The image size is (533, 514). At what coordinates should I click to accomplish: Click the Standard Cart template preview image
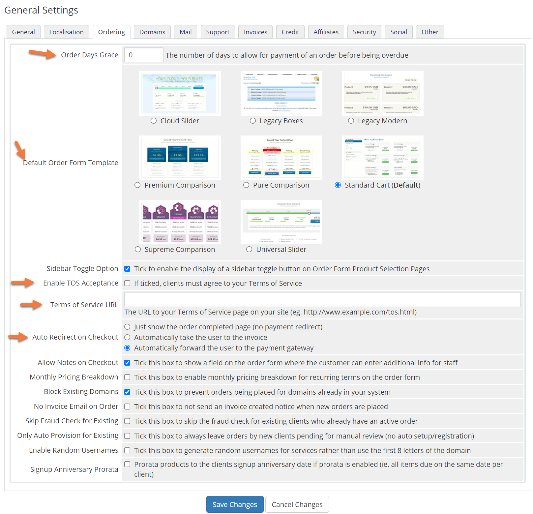(382, 158)
